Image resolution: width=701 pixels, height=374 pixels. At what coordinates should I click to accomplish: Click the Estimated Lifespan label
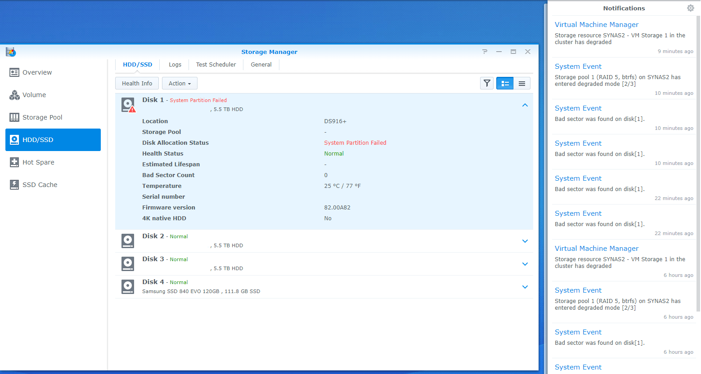(x=171, y=165)
